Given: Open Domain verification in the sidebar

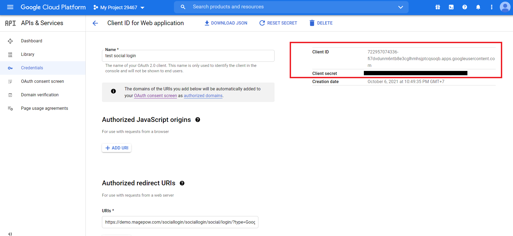Looking at the screenshot, I should (40, 95).
